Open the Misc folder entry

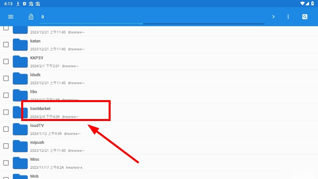pos(35,159)
